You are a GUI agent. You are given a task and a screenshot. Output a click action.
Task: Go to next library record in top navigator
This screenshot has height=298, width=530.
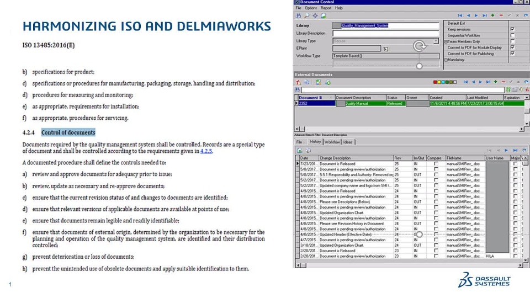(x=476, y=15)
